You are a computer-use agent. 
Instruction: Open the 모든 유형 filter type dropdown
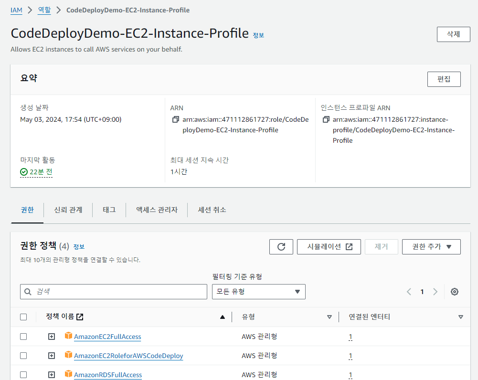pos(258,292)
